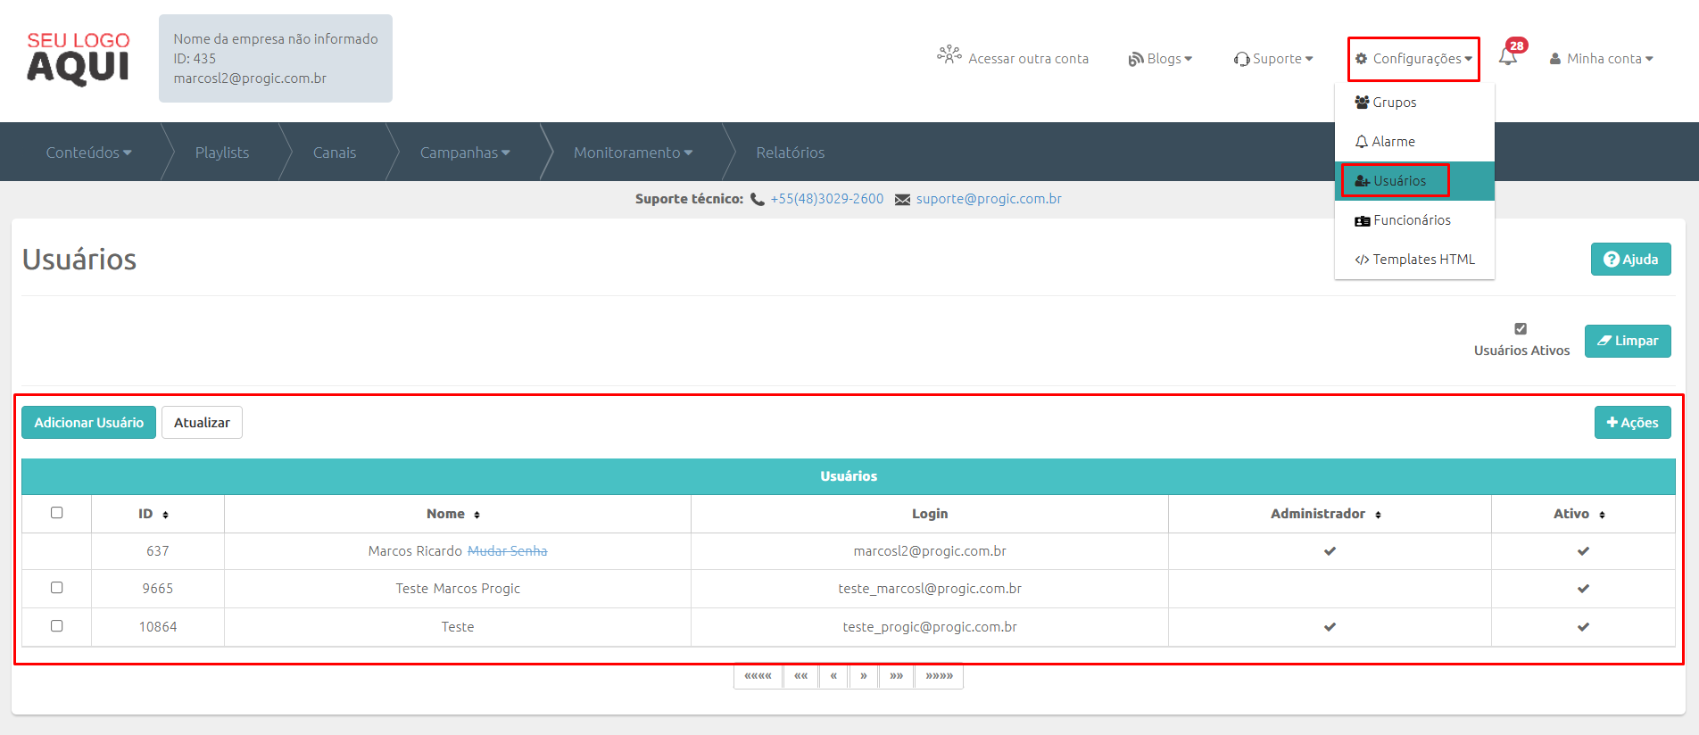This screenshot has width=1699, height=735.
Task: Click the Alarme bell icon in menu
Action: pos(1362,142)
